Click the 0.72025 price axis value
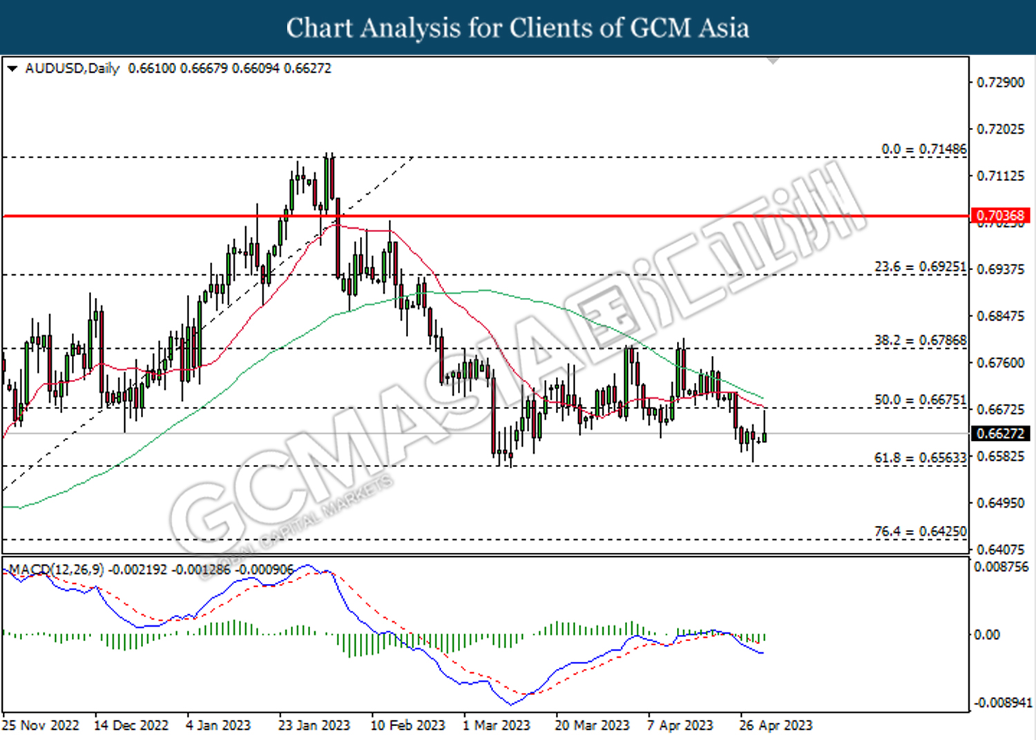 1001,129
